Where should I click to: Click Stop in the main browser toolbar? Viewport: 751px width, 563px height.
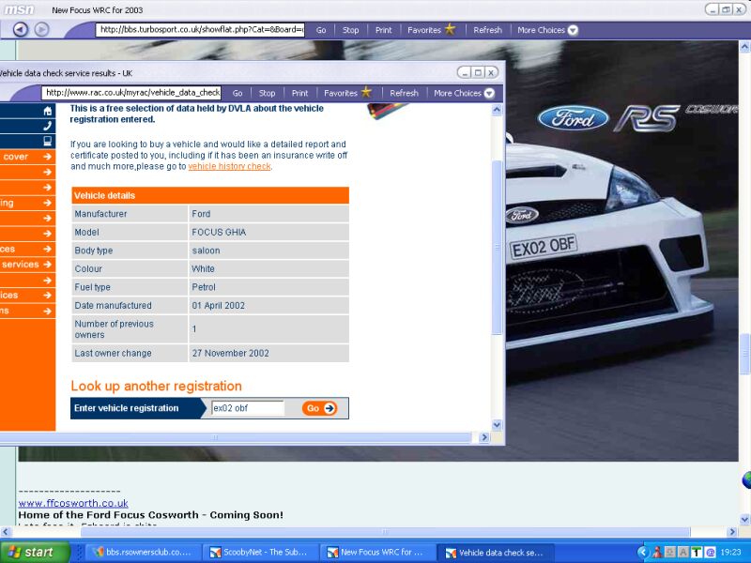(x=350, y=30)
